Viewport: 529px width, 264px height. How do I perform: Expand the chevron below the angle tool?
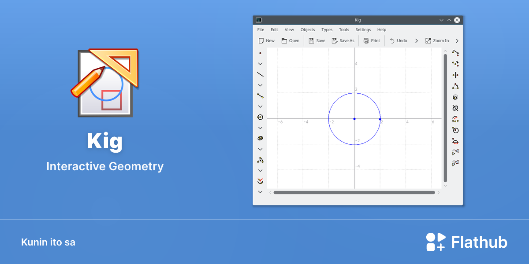click(x=260, y=192)
